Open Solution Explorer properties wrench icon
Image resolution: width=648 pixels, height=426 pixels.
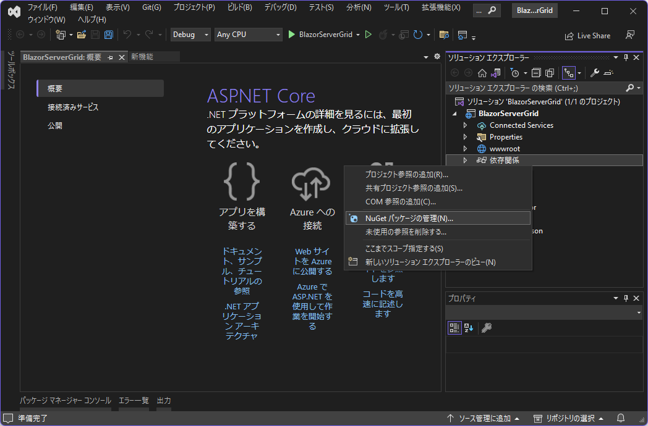(595, 73)
